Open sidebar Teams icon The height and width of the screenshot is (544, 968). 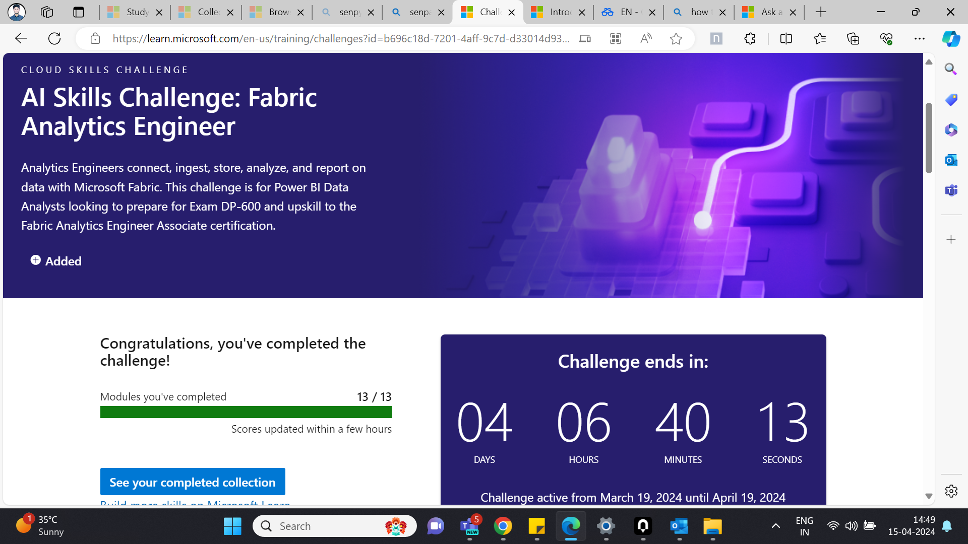click(951, 190)
